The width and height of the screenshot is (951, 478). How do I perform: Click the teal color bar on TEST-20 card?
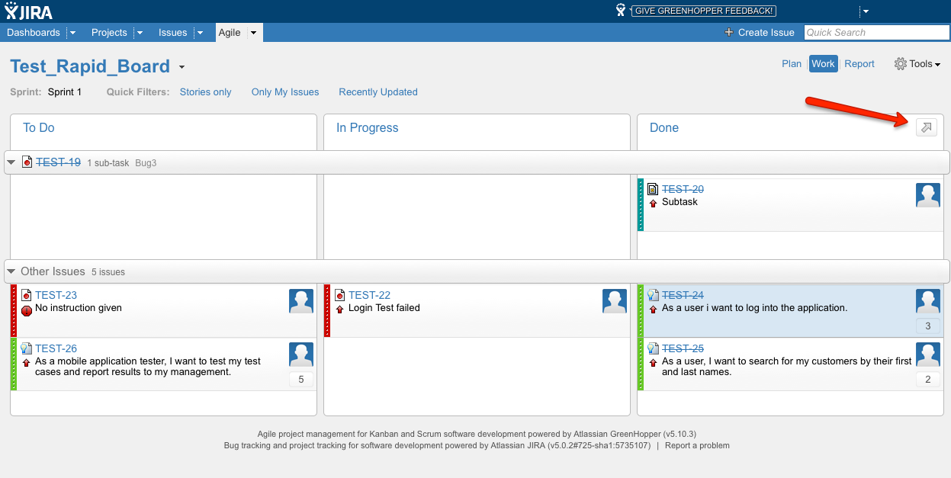(x=641, y=205)
